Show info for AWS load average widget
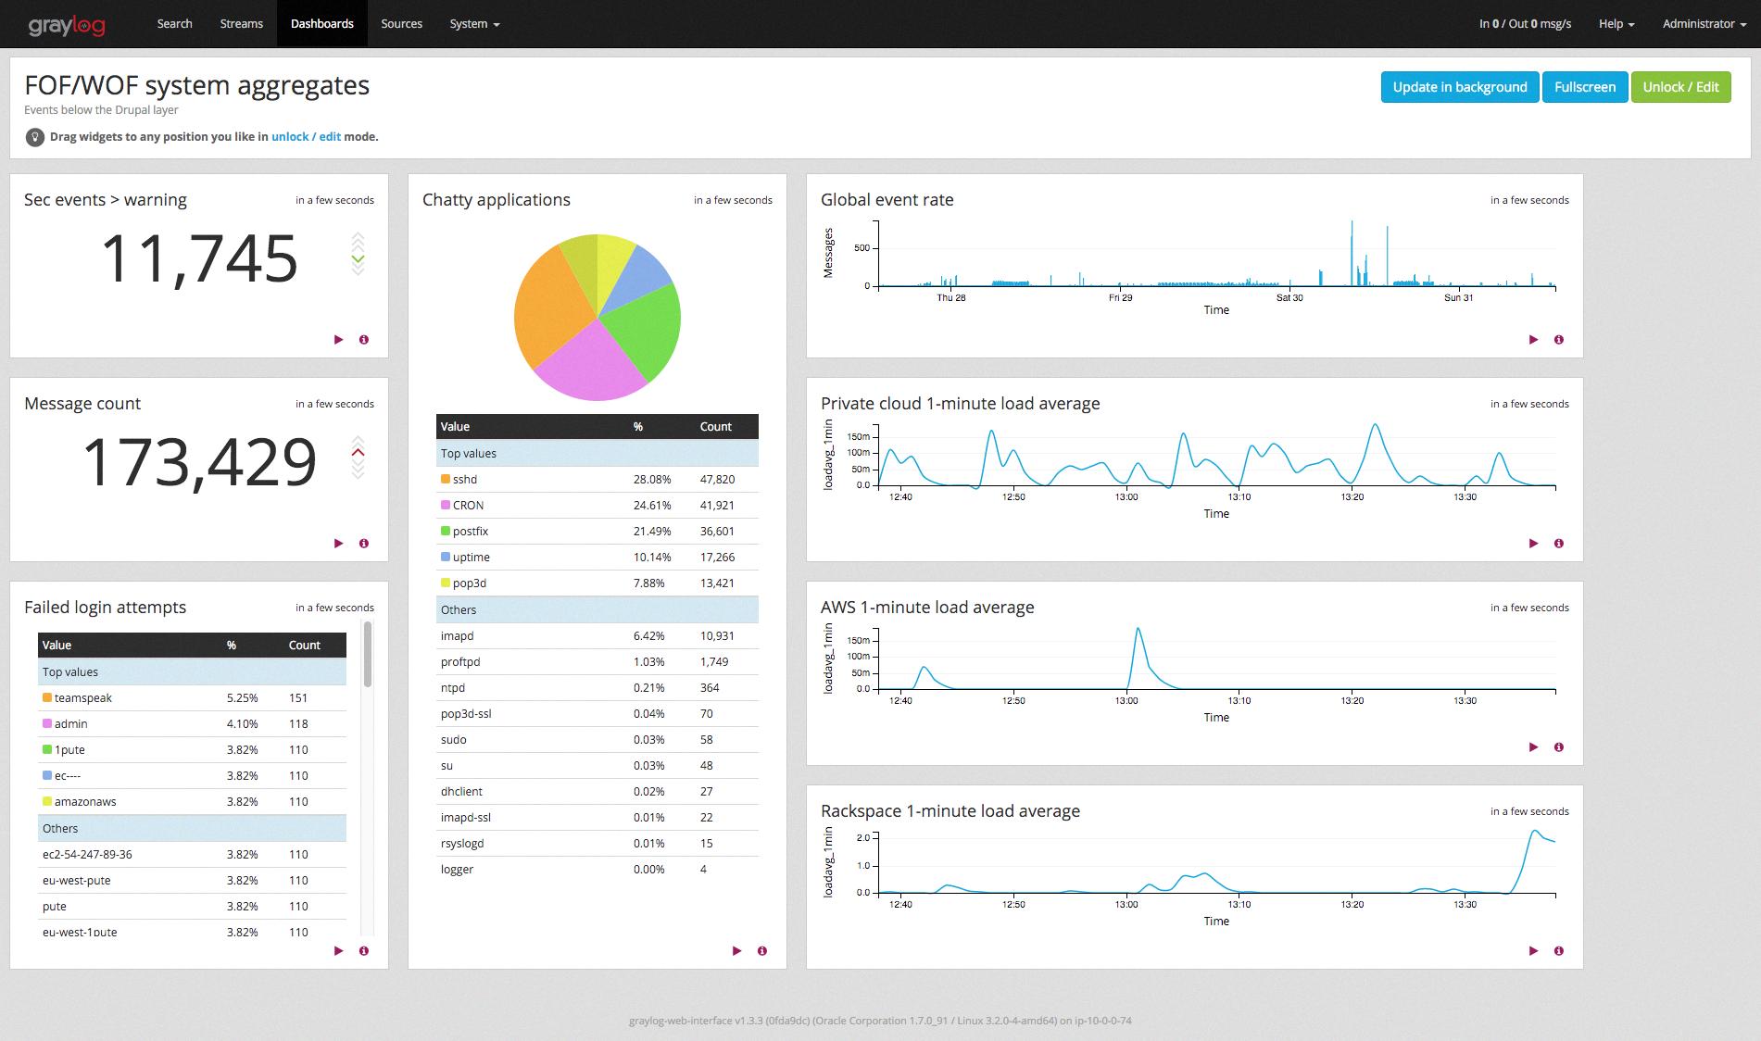The height and width of the screenshot is (1041, 1761). (1559, 747)
